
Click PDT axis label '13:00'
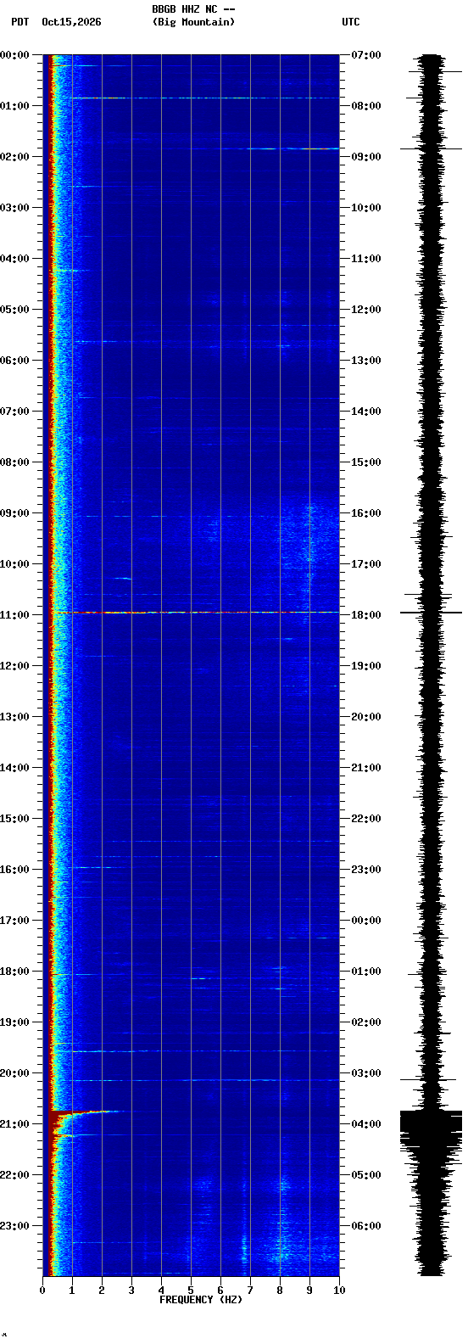pos(14,717)
